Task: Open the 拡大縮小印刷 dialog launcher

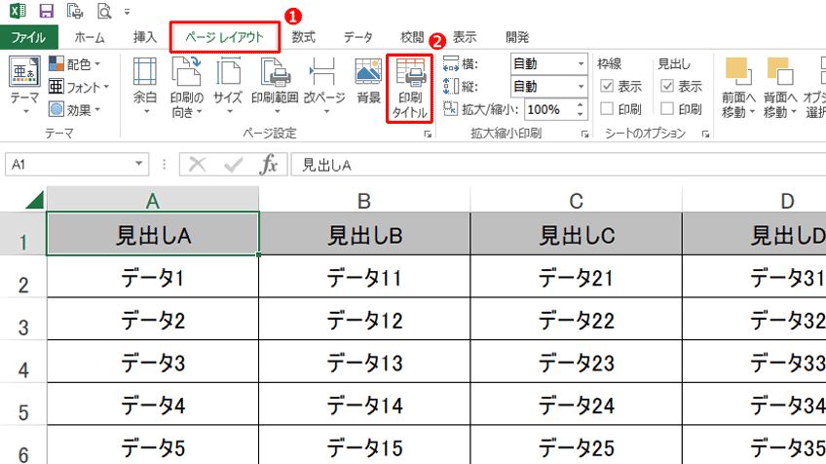Action: coord(584,135)
